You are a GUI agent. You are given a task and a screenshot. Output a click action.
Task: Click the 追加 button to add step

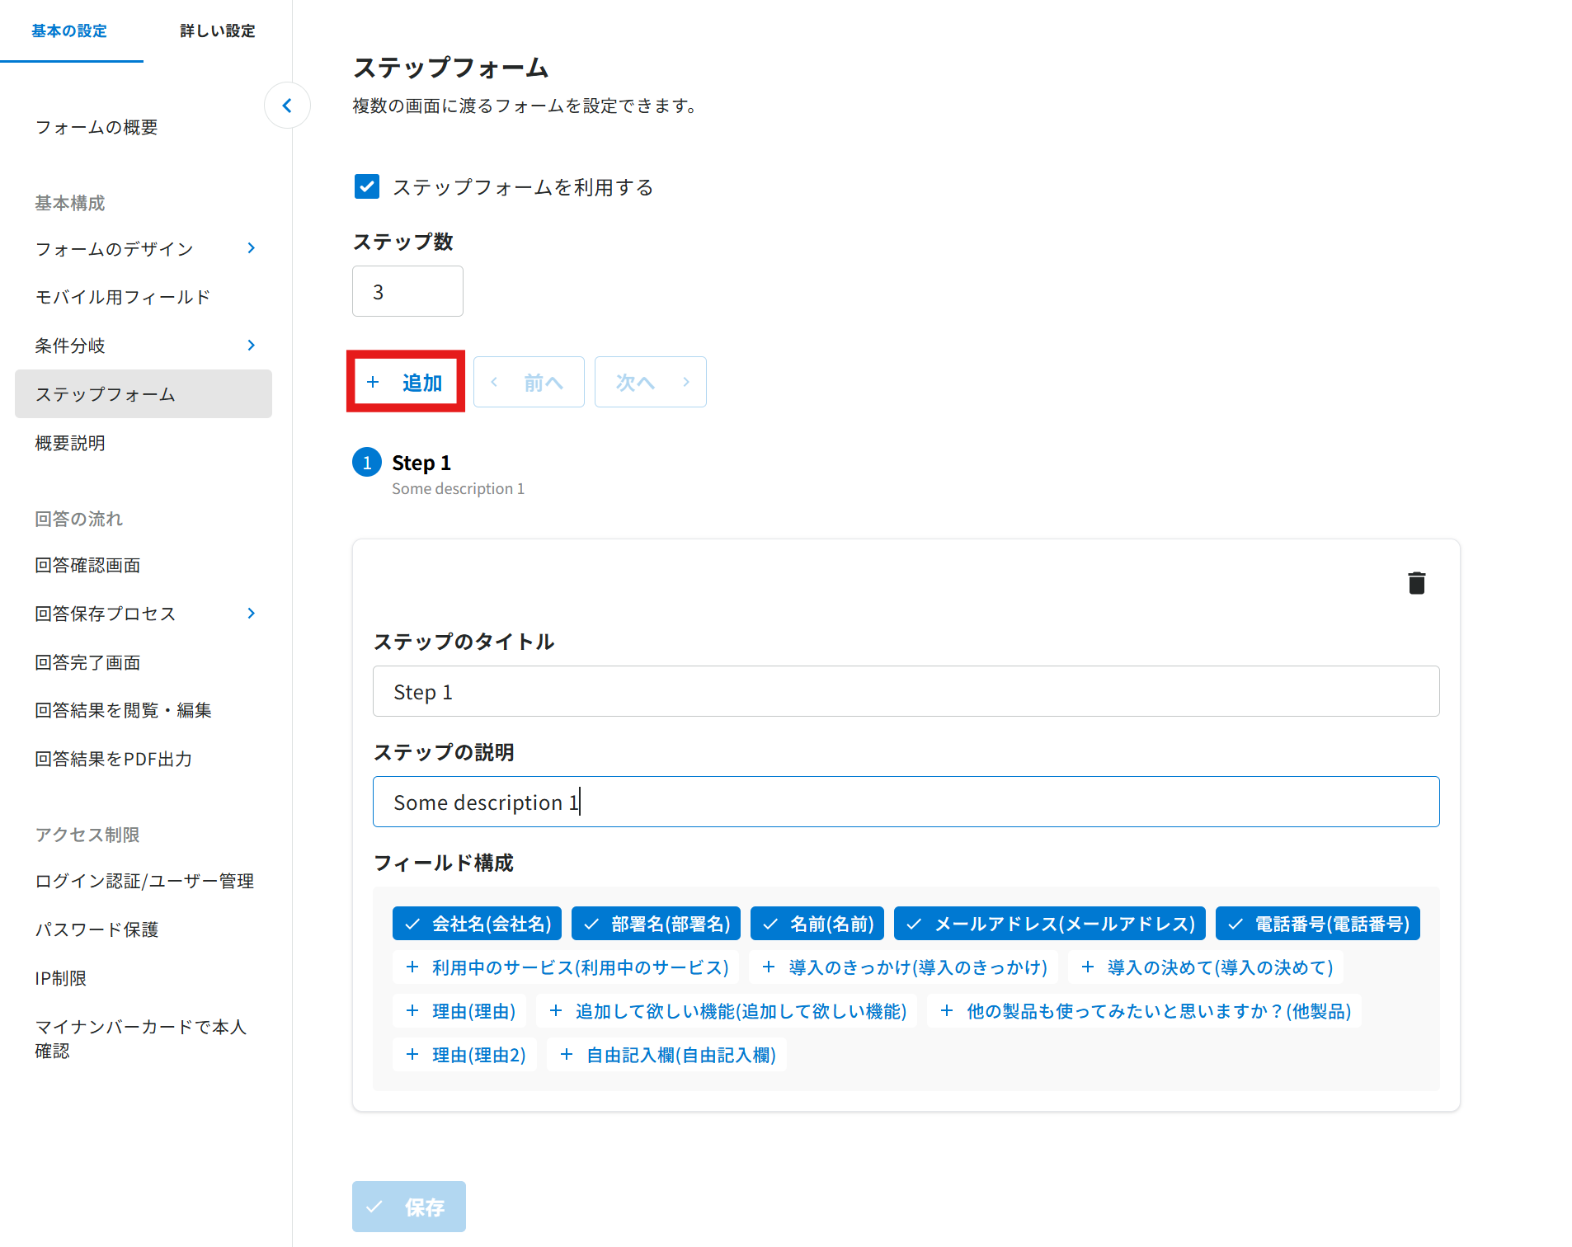[x=406, y=382]
